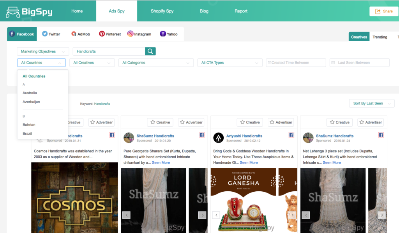Choose All Countries in the list

coord(34,76)
